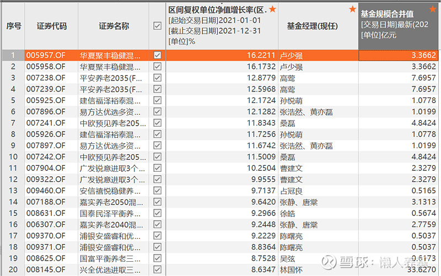Click fund size value 33.6270
The image size is (441, 276).
click(x=422, y=269)
